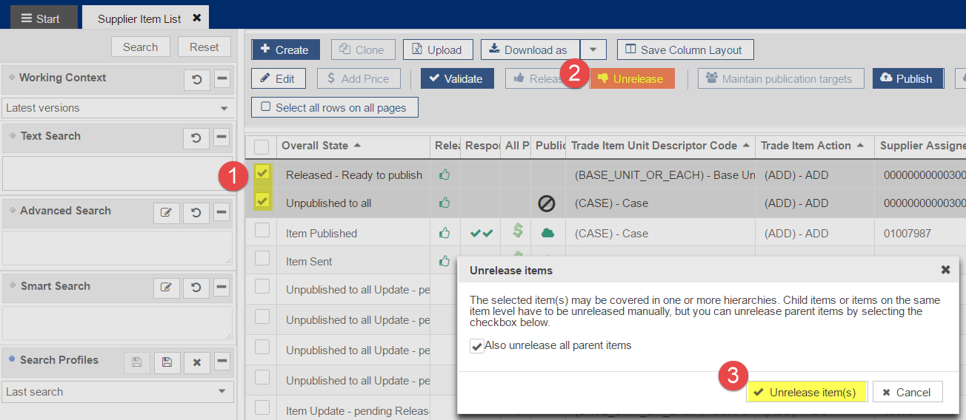This screenshot has height=420, width=966.
Task: Collapse the Working Context section
Action: point(221,79)
